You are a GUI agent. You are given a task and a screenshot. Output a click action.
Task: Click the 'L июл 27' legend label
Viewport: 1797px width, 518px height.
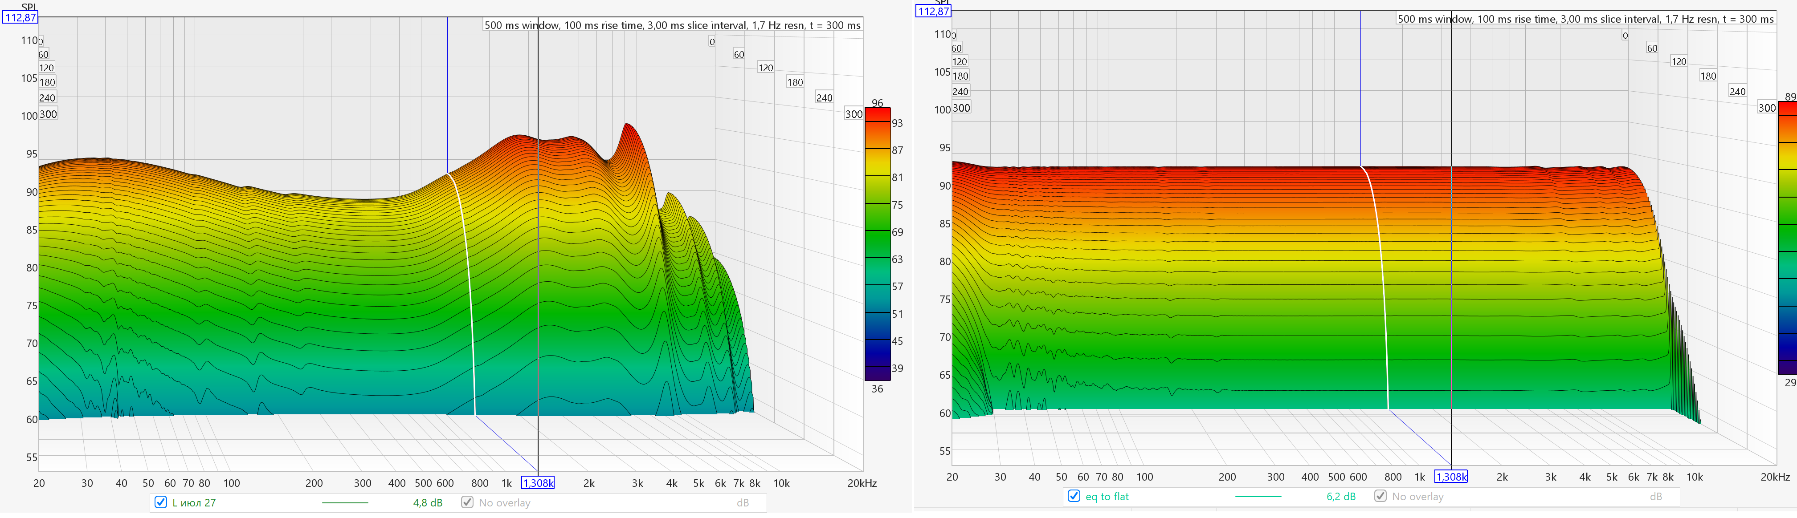194,503
